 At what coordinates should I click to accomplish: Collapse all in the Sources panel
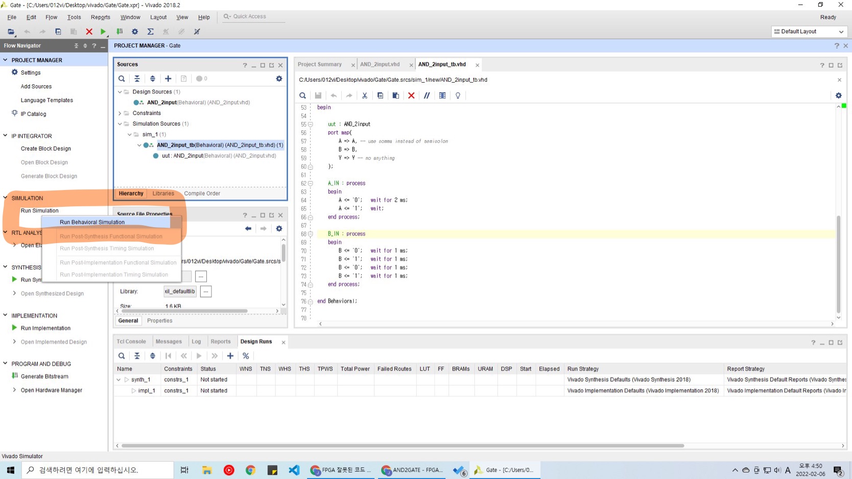(137, 79)
